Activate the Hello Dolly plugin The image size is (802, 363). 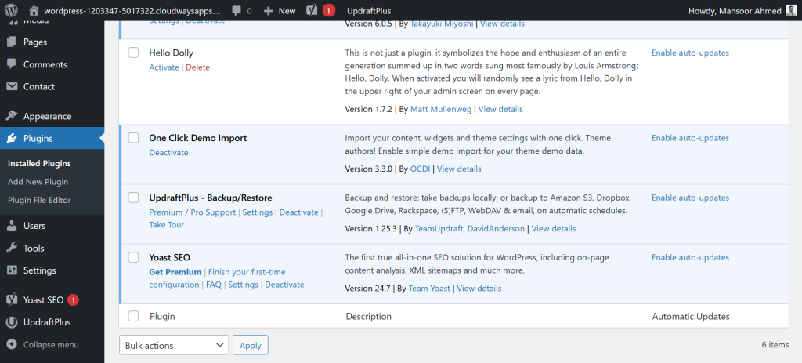[164, 67]
